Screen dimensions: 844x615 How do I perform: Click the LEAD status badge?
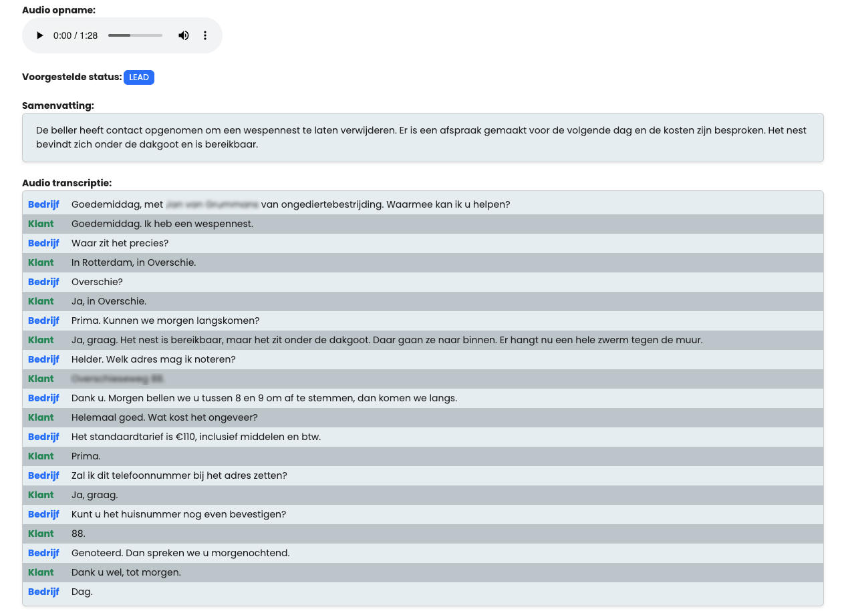tap(139, 77)
